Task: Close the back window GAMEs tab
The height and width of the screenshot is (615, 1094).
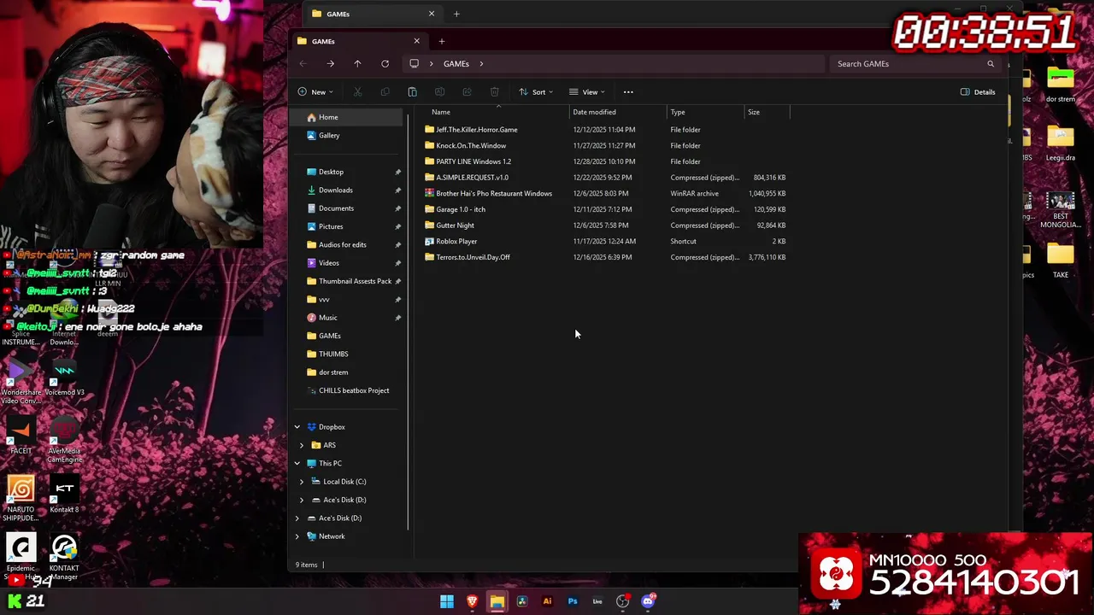Action: (x=432, y=14)
